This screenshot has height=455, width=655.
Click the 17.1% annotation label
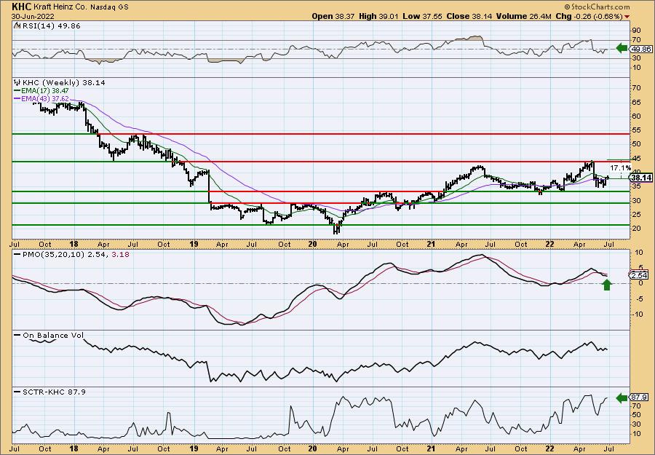click(620, 168)
